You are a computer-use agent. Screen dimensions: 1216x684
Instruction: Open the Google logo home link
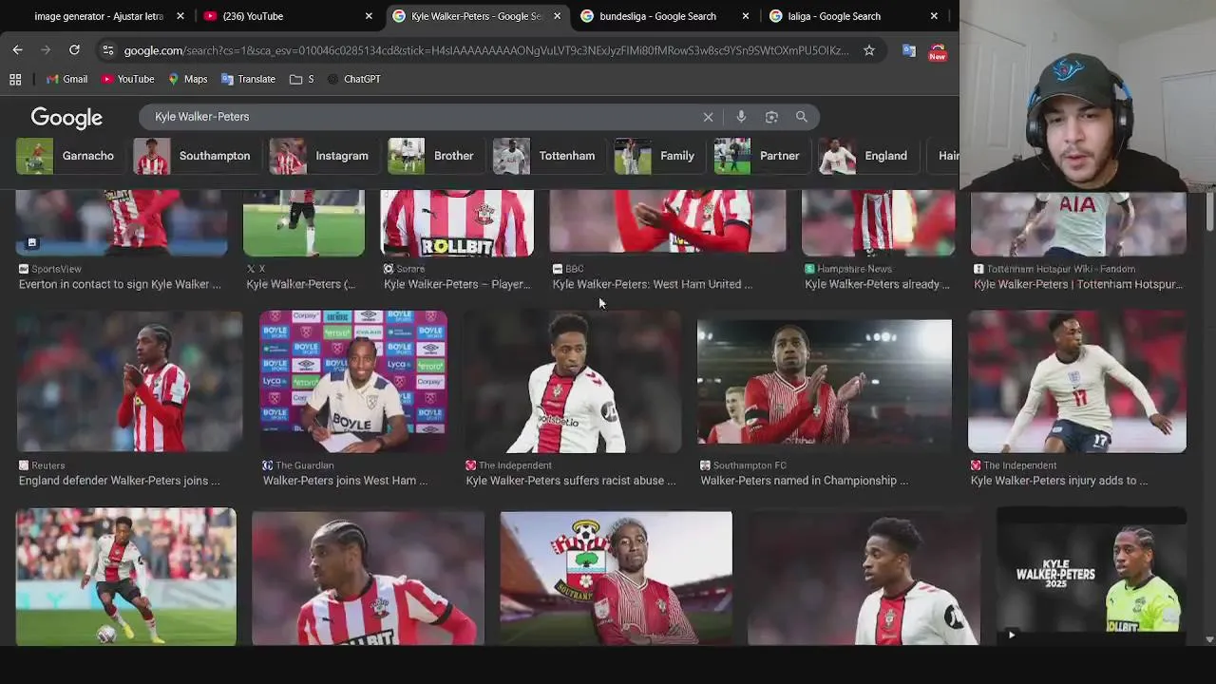click(66, 118)
